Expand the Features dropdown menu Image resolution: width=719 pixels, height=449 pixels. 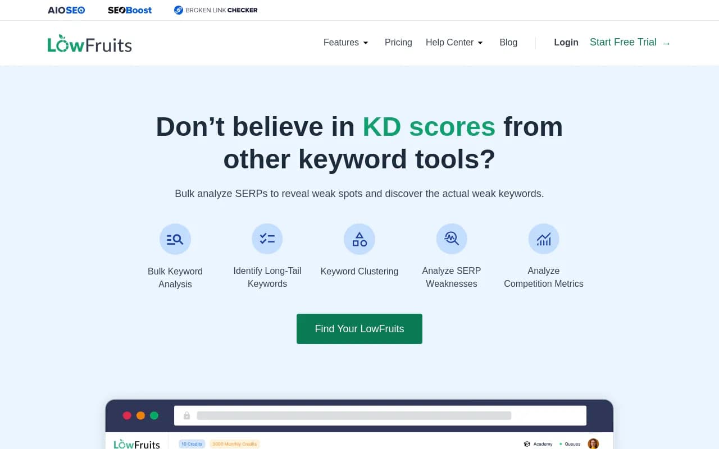[x=345, y=42]
